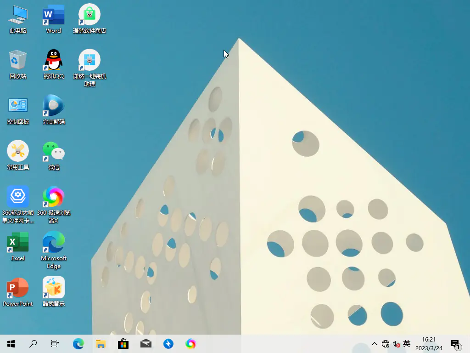Open 潇然软件商店 shortcut on desktop

(90, 15)
